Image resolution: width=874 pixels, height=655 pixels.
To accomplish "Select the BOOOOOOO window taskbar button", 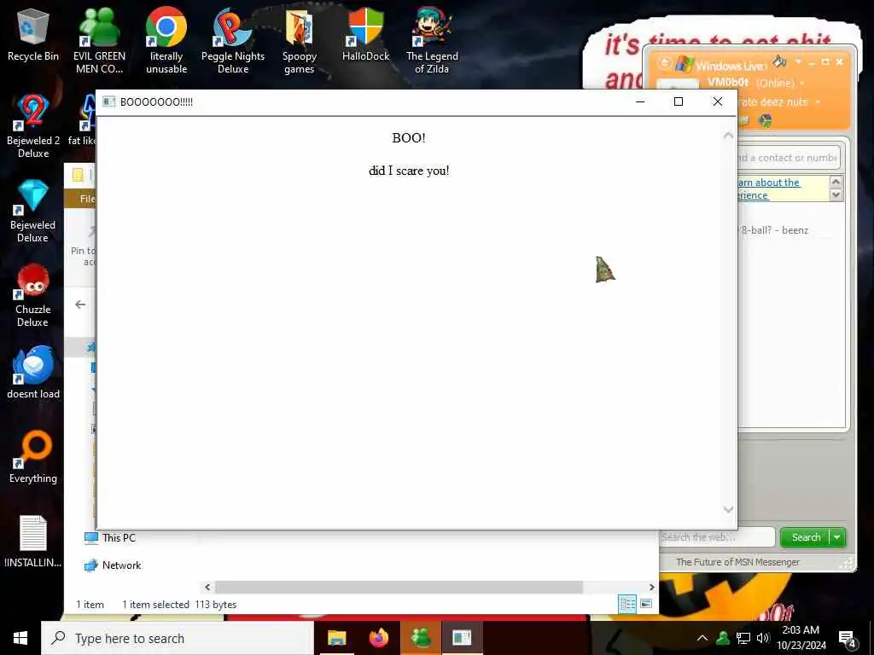I will click(462, 638).
